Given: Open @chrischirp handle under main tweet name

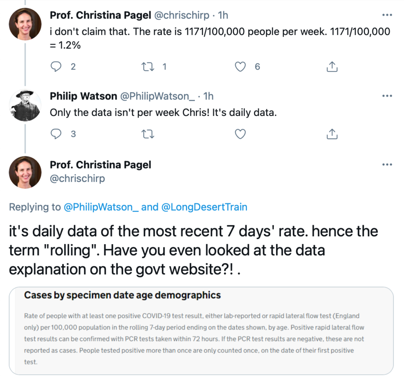Looking at the screenshot, I should [77, 178].
